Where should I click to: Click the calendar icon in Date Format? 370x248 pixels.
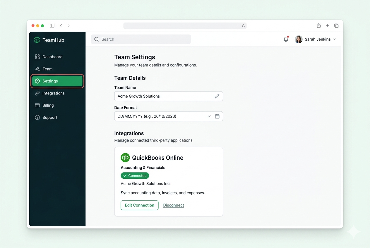(217, 116)
